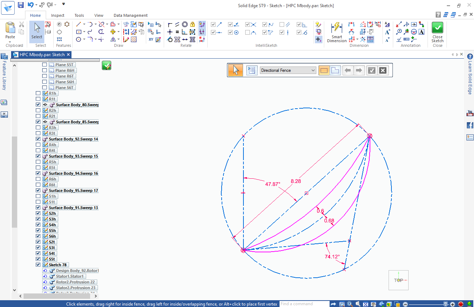474x307 pixels.
Task: Hide Surface Body_80.Sweep via its checkbox
Action: [x=38, y=104]
